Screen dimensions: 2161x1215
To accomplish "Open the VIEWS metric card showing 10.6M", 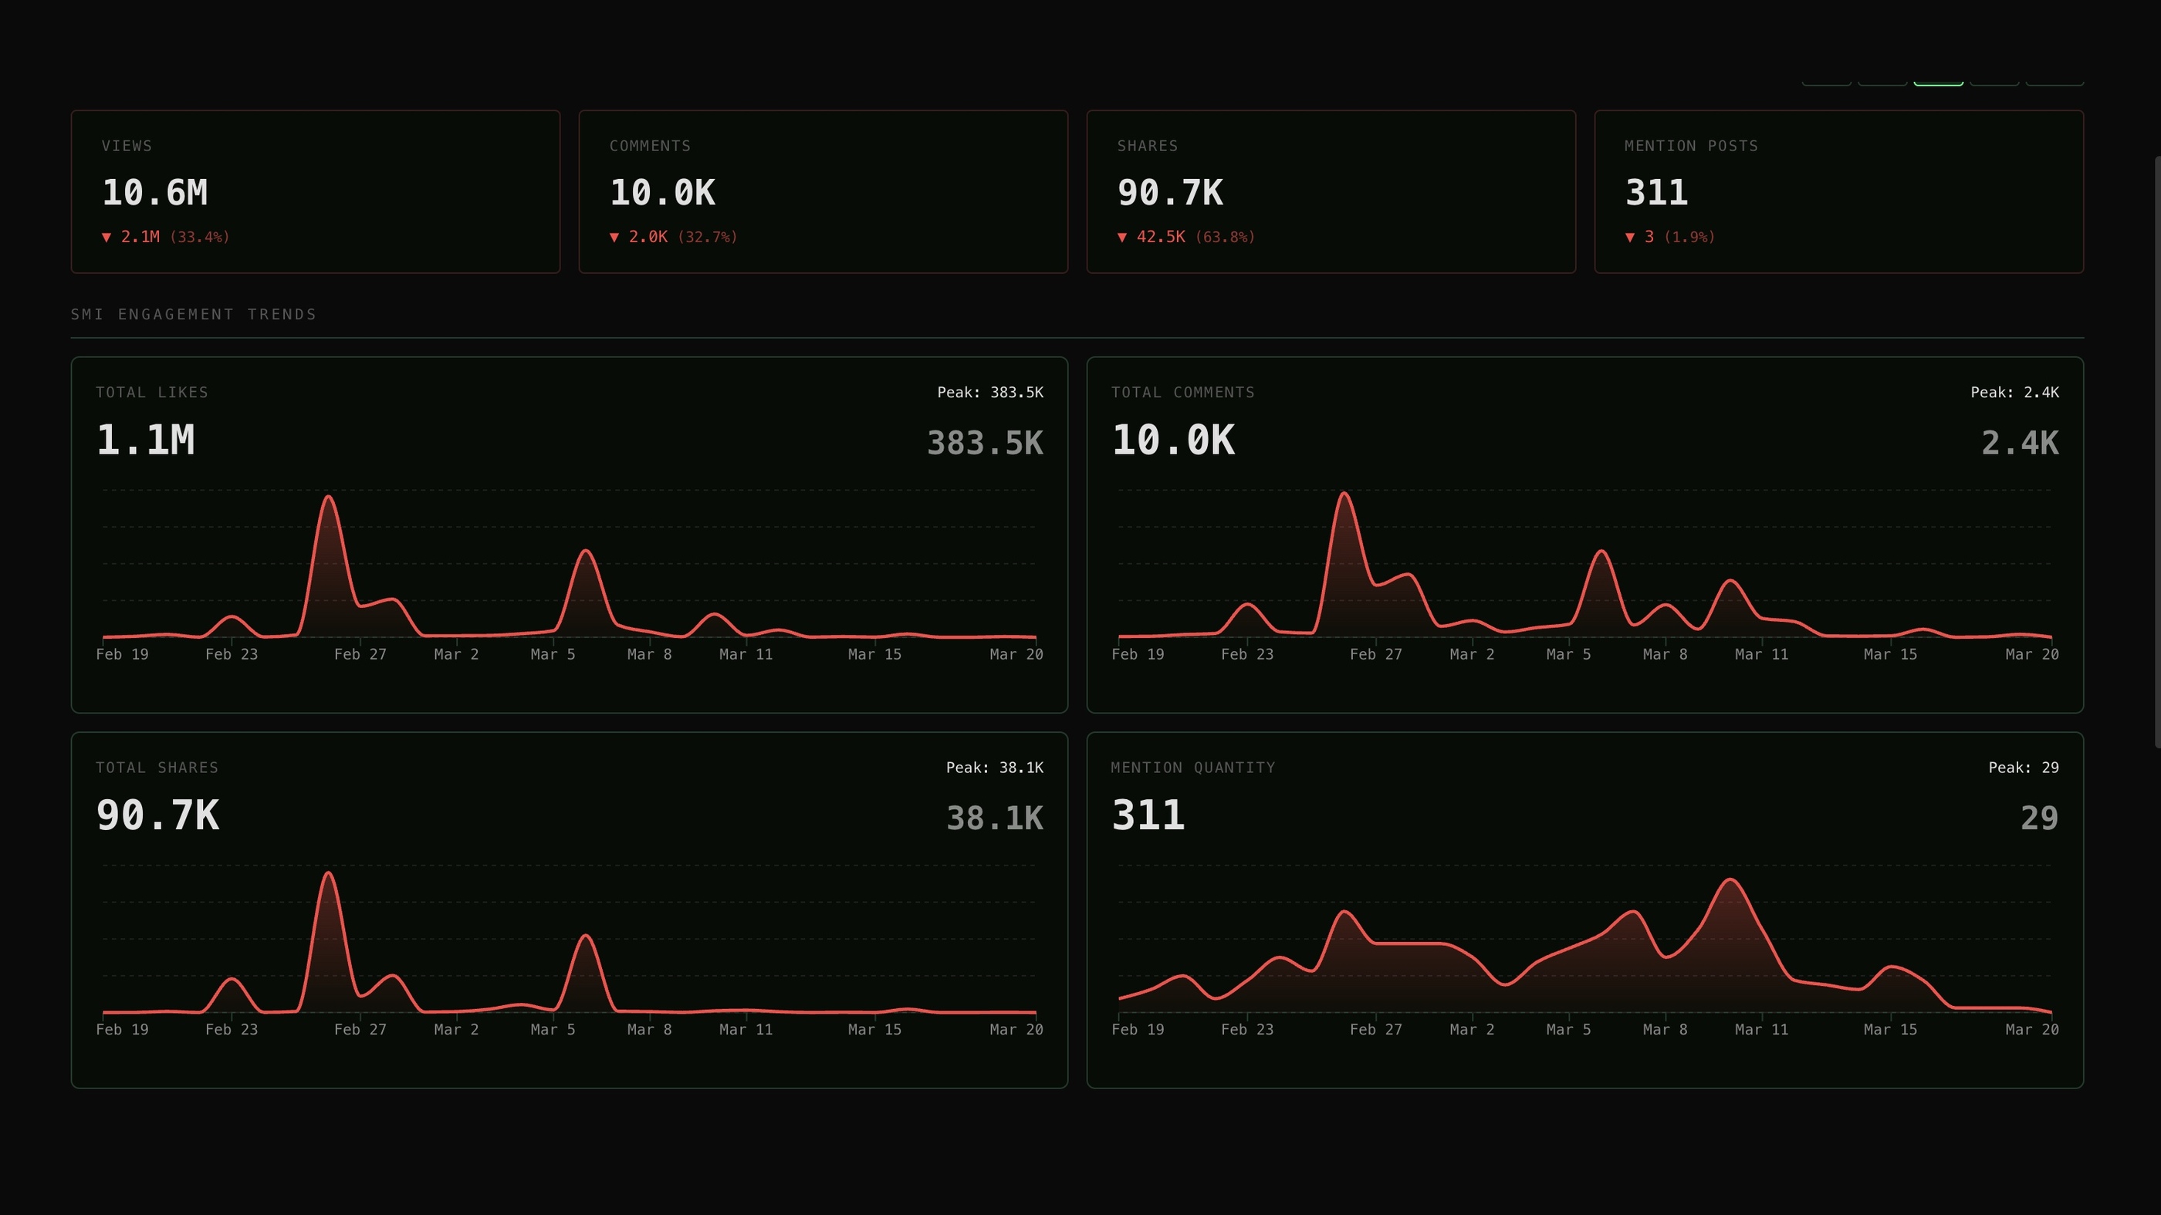I will click(x=316, y=192).
